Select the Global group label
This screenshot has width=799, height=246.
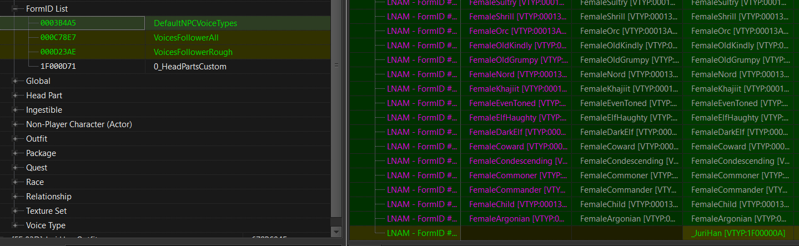(38, 81)
